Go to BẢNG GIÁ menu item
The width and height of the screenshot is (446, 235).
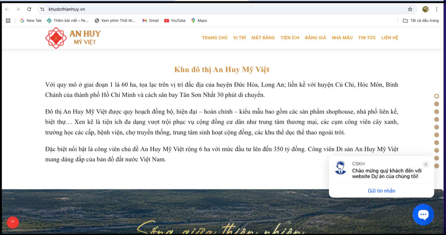point(315,38)
